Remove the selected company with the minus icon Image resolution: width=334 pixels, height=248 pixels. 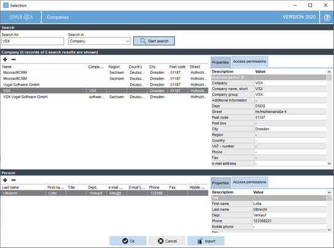tap(14, 60)
